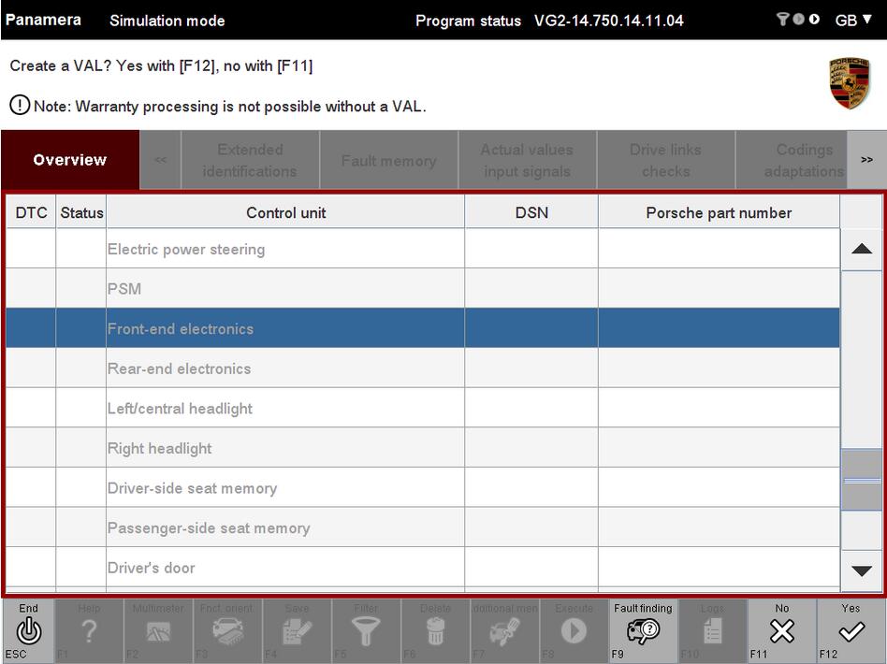Click the Delete trash icon (F6)

[x=435, y=630]
